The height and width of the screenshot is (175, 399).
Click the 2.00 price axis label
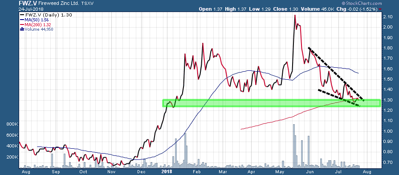388,27
